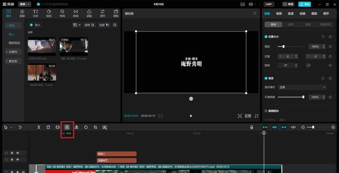Screen dimensions: 339x173
Task: Click the player fullscreen icon
Action: (x=257, y=116)
